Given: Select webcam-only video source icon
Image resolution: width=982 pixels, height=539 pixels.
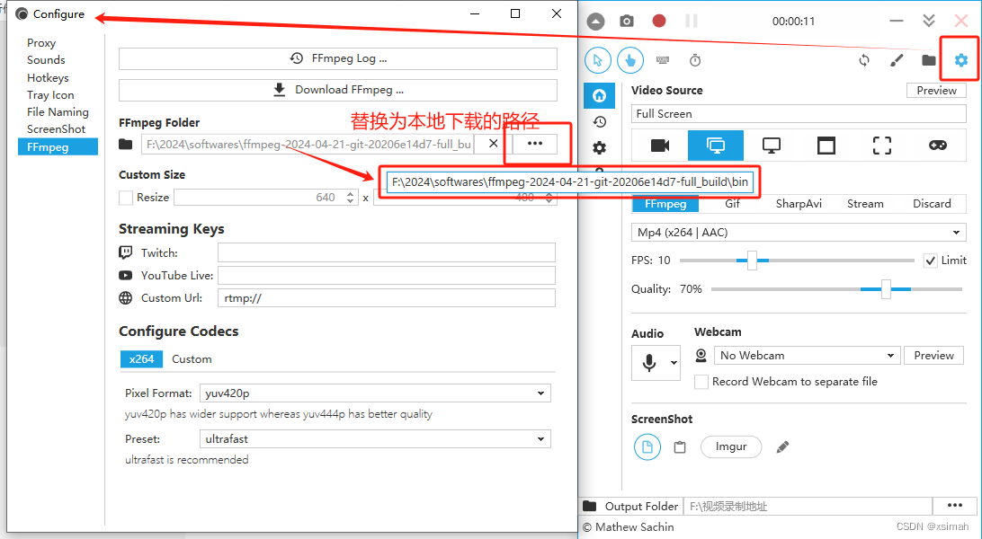Looking at the screenshot, I should pos(660,146).
